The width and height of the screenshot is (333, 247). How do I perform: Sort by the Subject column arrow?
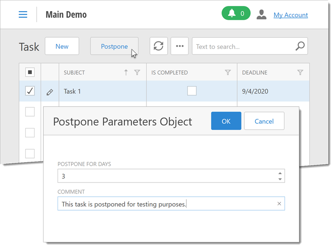[126, 72]
